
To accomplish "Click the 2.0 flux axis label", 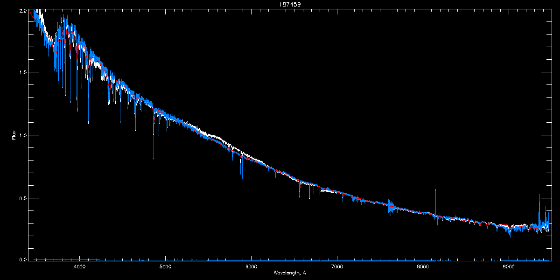I will pyautogui.click(x=23, y=10).
